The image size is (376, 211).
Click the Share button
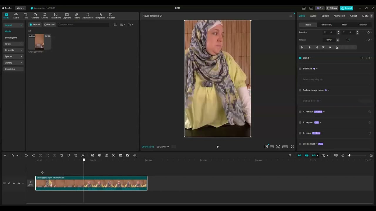(332, 8)
